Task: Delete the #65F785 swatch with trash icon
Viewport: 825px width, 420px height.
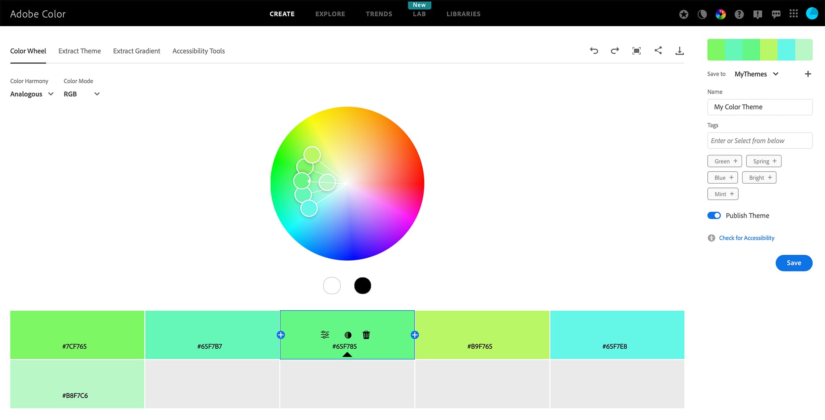Action: click(x=366, y=335)
